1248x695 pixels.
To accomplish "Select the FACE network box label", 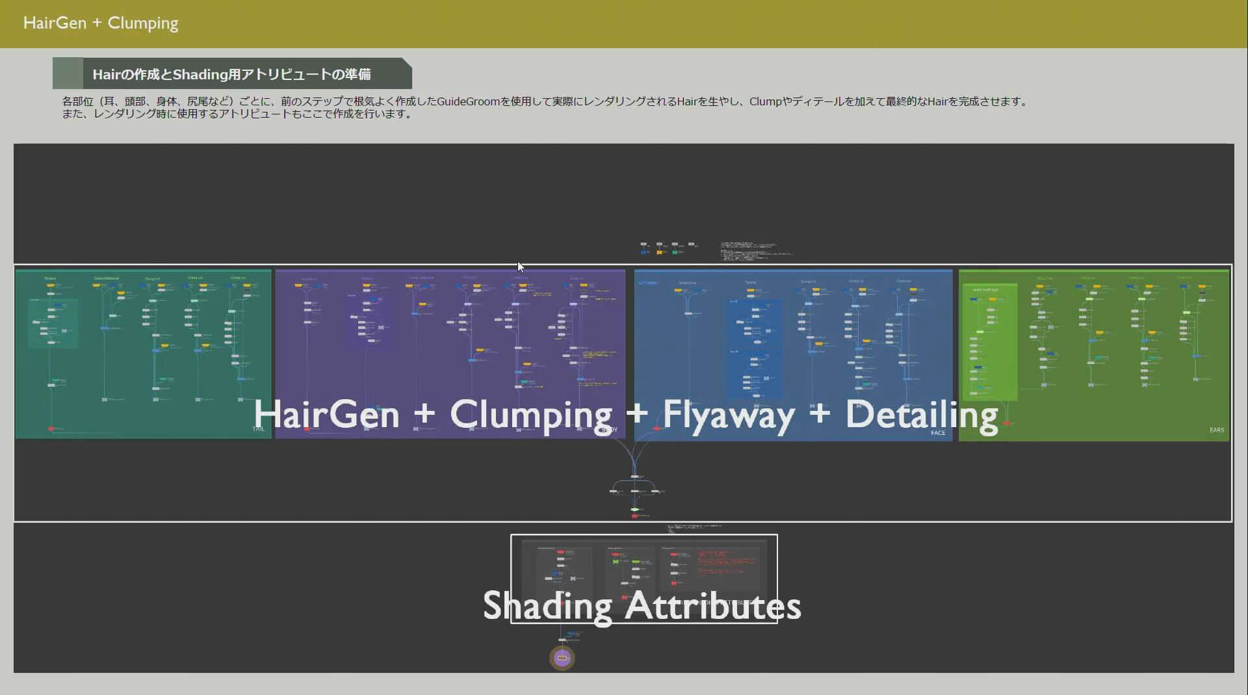I will pyautogui.click(x=937, y=433).
